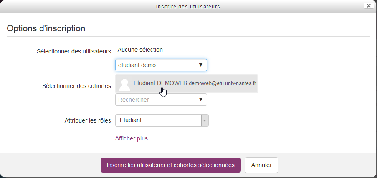Close the Inscrire des utilisateurs dialog
The width and height of the screenshot is (377, 178).
[368, 6]
